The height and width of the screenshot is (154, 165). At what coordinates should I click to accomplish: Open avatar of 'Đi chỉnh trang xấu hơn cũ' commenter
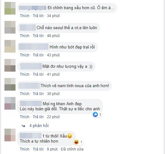10,8
